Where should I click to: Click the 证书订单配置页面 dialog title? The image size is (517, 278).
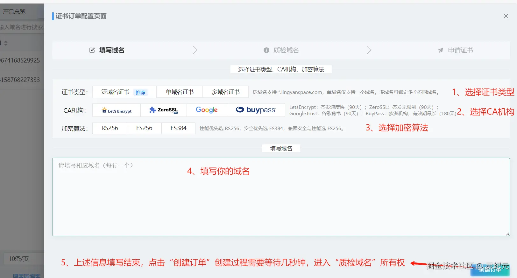(x=81, y=16)
